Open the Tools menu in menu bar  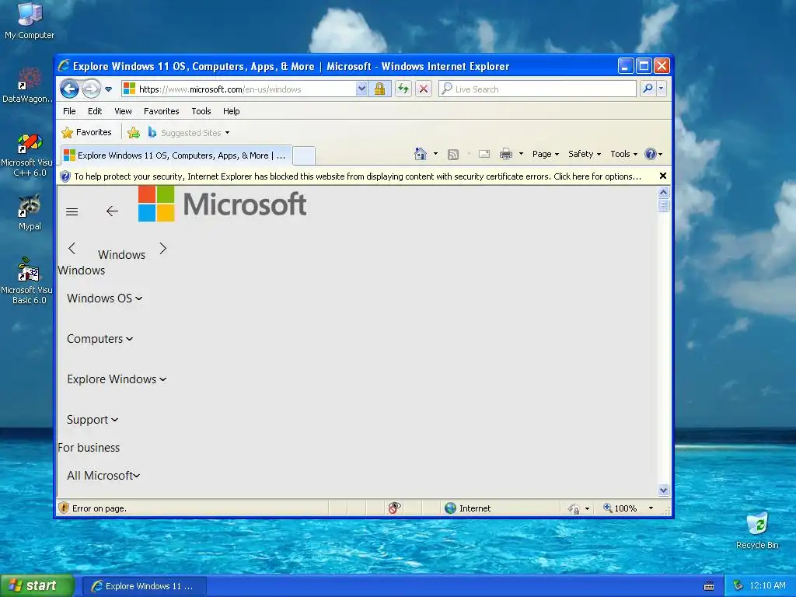click(201, 111)
